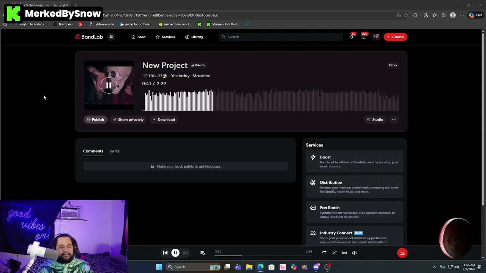Click the broadcast cast icon
486x273 pixels.
[x=344, y=253]
